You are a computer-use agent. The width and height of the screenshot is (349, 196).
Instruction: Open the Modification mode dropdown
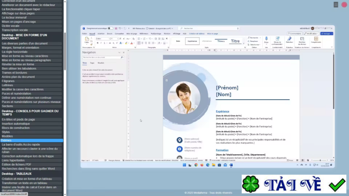[311, 34]
